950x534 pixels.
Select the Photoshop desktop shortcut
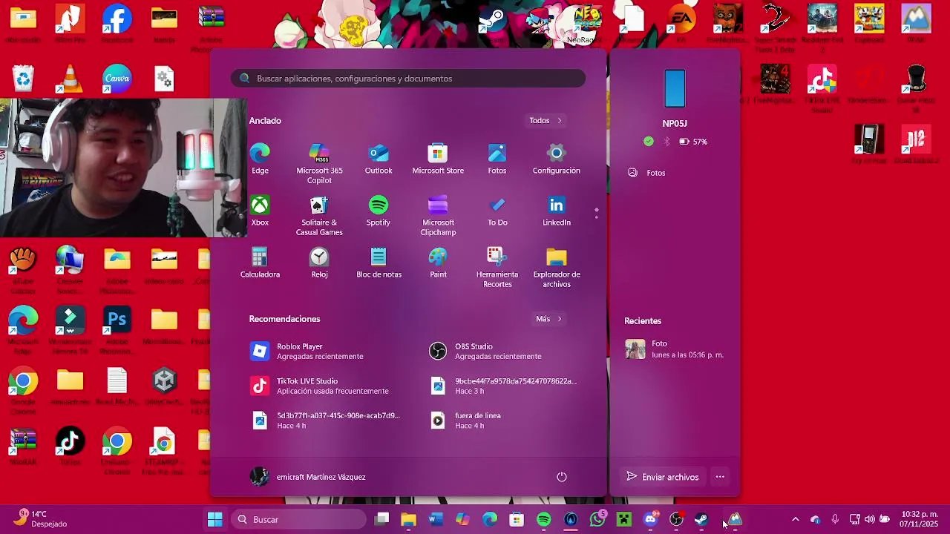pos(117,326)
